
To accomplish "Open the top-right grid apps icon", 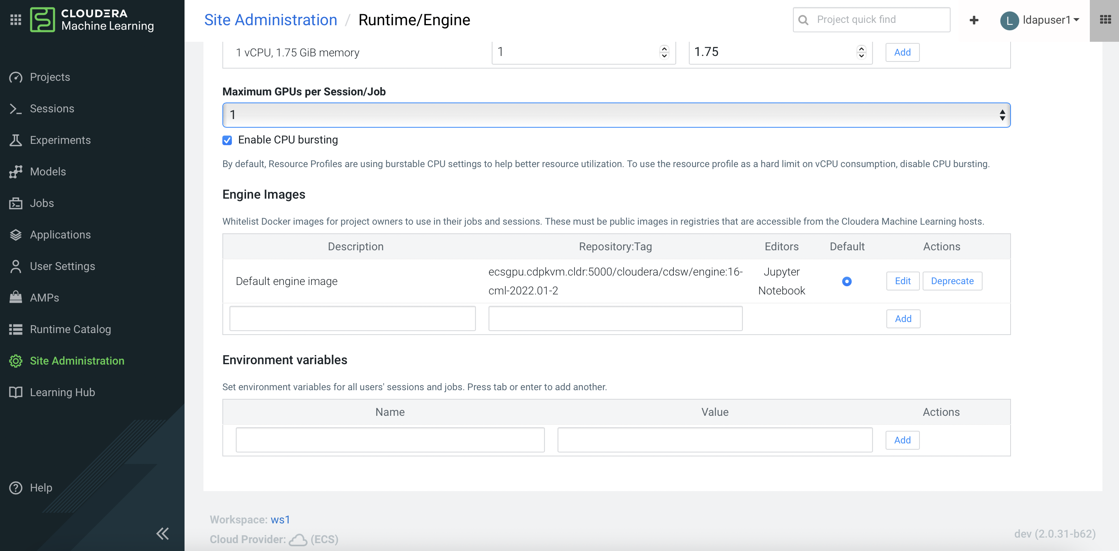I will 1105,20.
